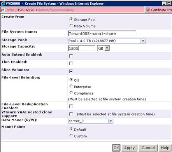Uncheck the Slice Volumes checkbox
The image size is (172, 152).
pos(71,71)
